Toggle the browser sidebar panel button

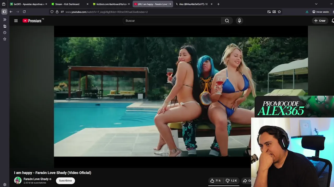pyautogui.click(x=4, y=12)
